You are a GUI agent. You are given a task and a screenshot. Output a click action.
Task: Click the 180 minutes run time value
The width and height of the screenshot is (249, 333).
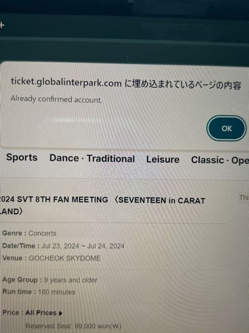pyautogui.click(x=57, y=292)
